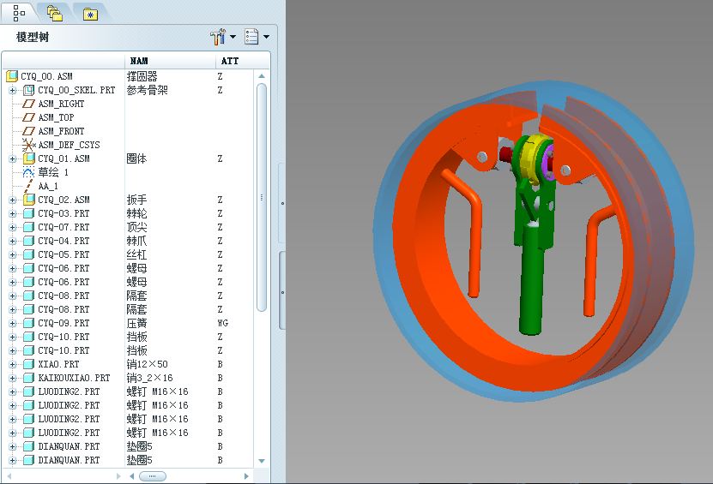Expand the CYQ-09.PRT node
Image resolution: width=713 pixels, height=484 pixels.
coord(13,323)
